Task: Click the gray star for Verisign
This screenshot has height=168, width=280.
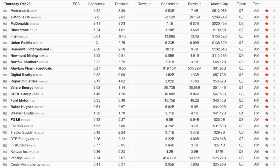Action: 267,158
